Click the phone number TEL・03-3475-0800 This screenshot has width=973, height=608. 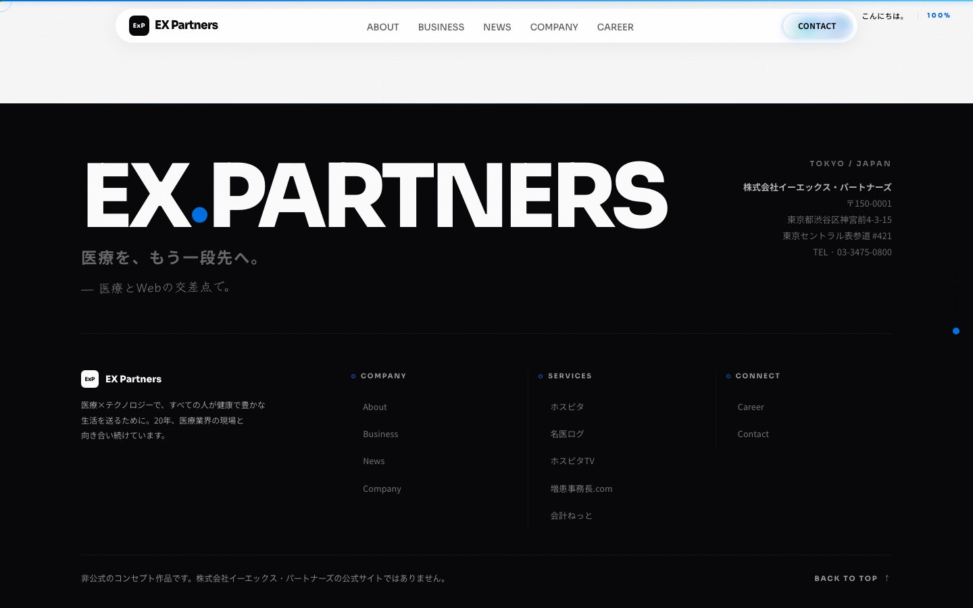(852, 252)
